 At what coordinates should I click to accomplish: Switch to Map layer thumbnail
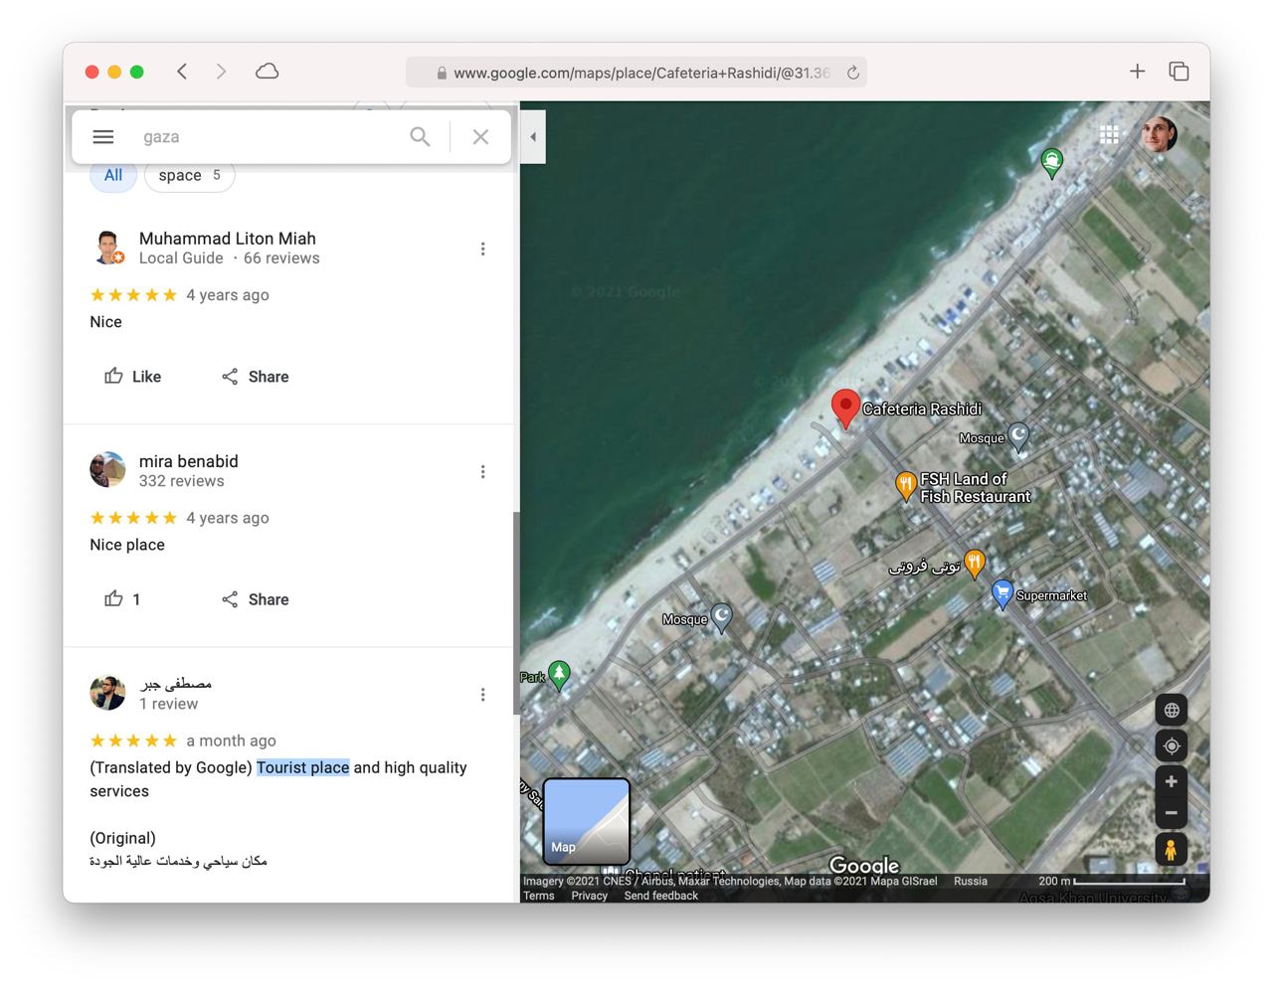click(587, 821)
